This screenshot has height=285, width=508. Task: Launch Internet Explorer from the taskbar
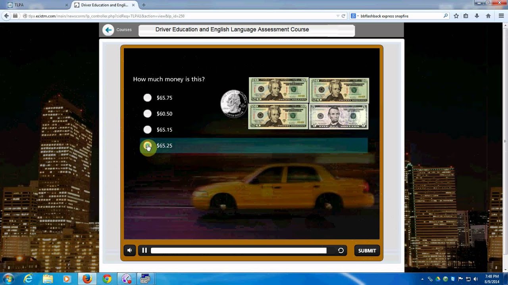coord(28,279)
